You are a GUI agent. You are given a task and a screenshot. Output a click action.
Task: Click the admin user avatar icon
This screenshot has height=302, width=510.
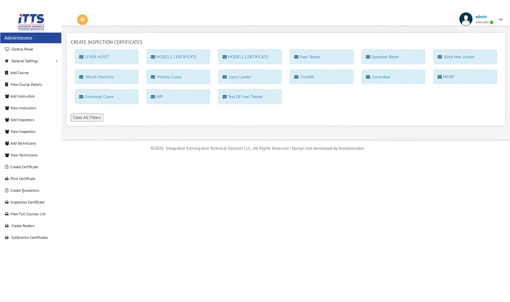coord(466,19)
